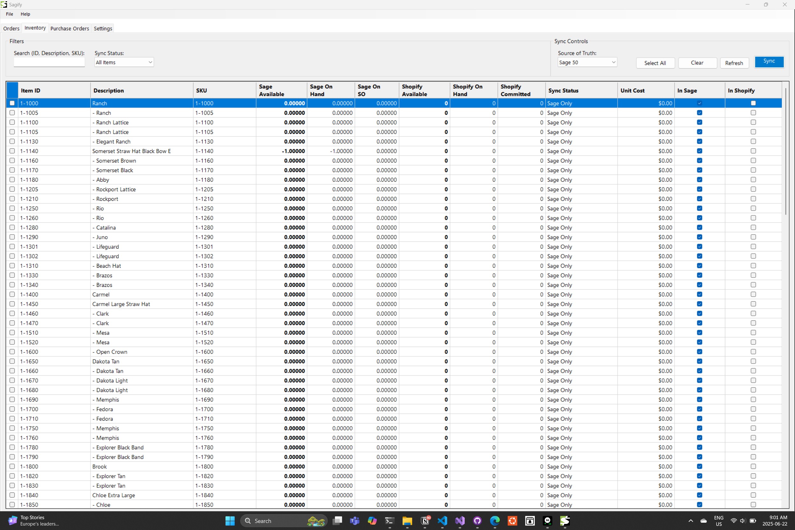
Task: Expand the Source of Truth dropdown
Action: click(587, 62)
